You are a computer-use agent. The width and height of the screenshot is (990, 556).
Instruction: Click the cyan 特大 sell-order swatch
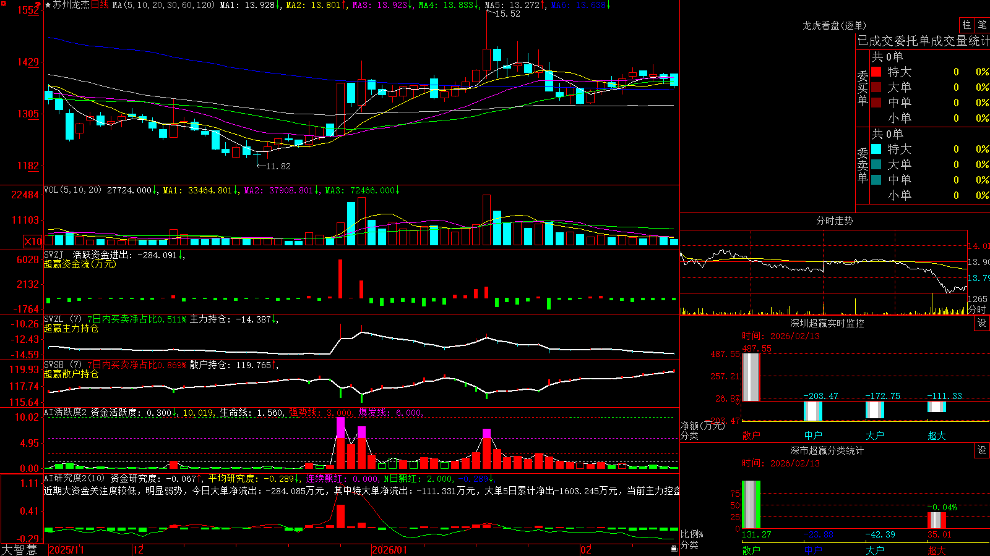876,149
